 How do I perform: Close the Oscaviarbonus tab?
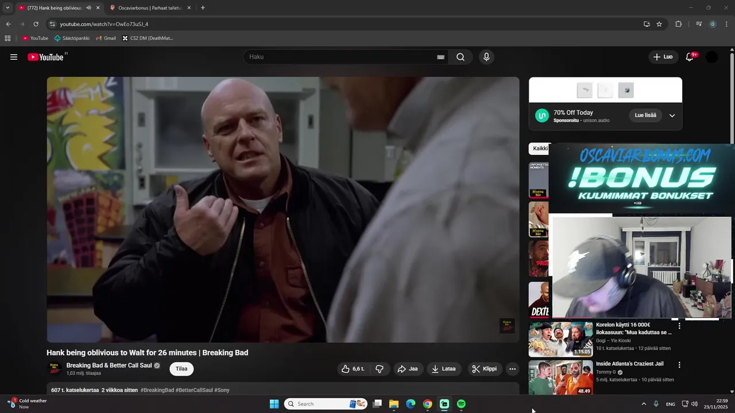tap(189, 8)
